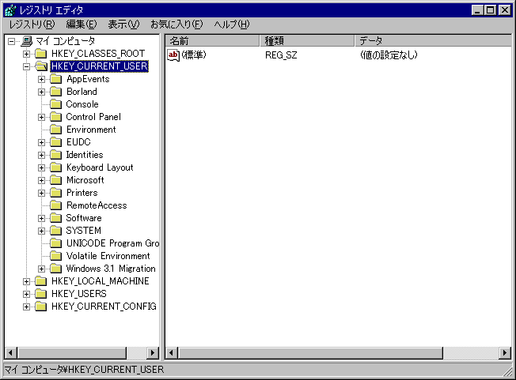Click the Console key folder icon

(55, 104)
